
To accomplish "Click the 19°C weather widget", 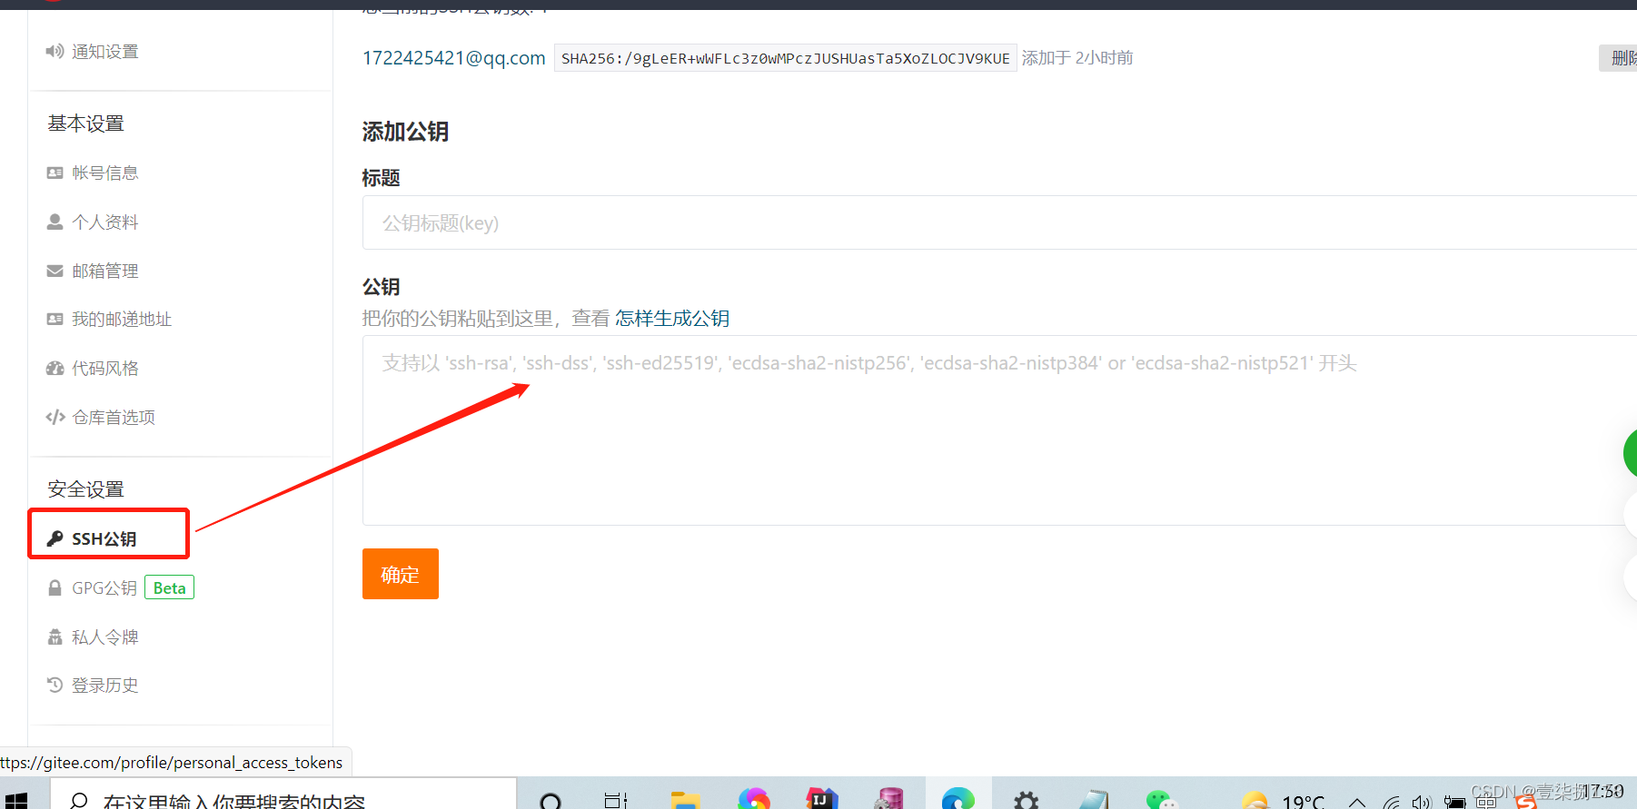I will pyautogui.click(x=1284, y=800).
